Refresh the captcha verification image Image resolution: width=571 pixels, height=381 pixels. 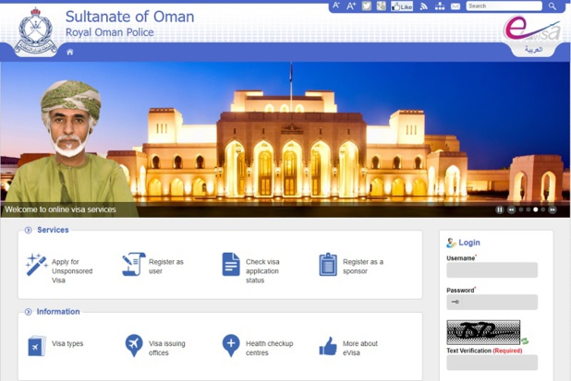tap(525, 340)
